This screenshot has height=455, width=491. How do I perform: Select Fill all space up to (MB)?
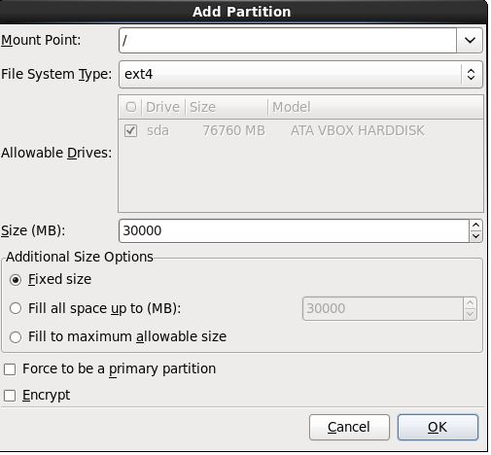click(16, 308)
